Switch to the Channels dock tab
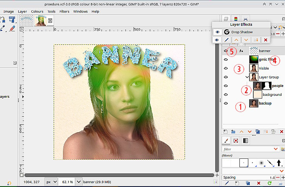 click(236, 19)
